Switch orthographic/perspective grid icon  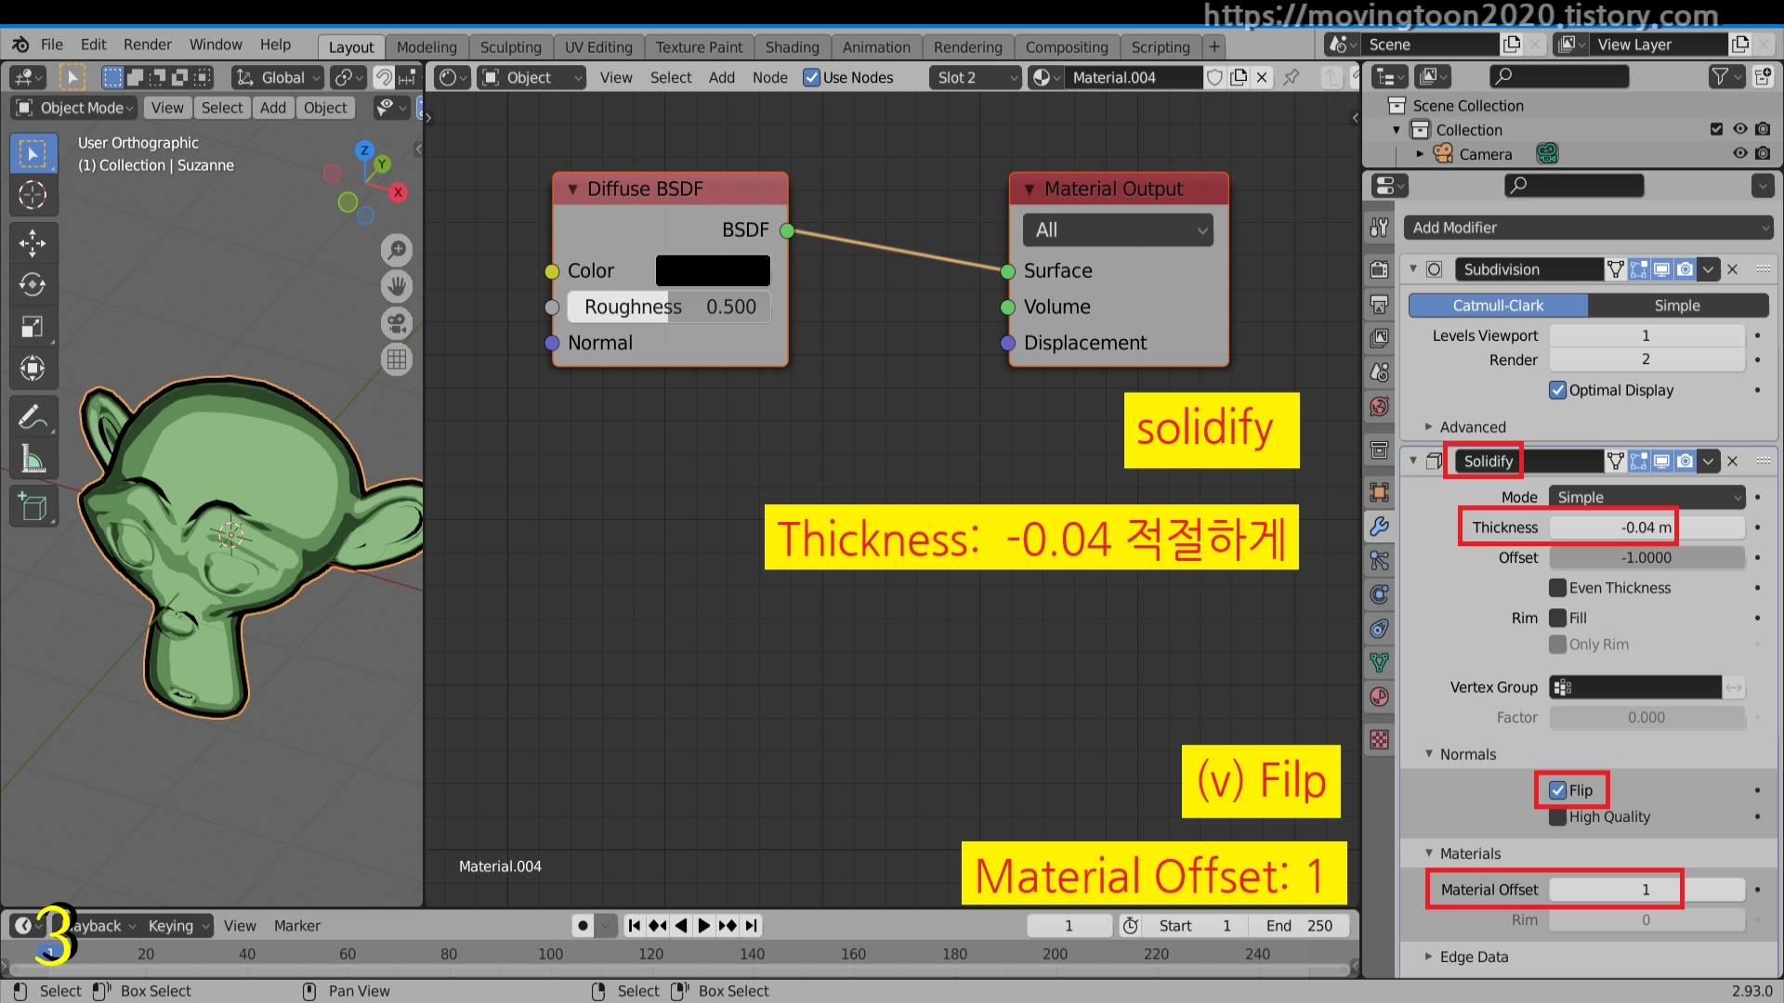point(397,359)
